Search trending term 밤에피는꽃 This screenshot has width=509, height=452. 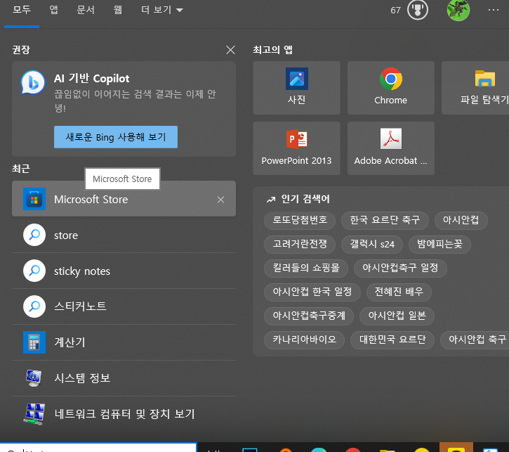pos(439,244)
